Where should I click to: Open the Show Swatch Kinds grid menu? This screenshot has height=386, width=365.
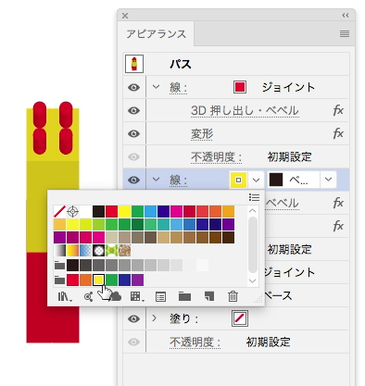click(x=136, y=297)
